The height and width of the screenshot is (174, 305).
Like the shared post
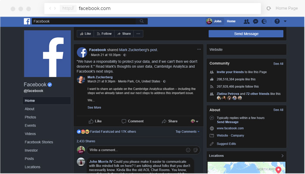pyautogui.click(x=95, y=121)
